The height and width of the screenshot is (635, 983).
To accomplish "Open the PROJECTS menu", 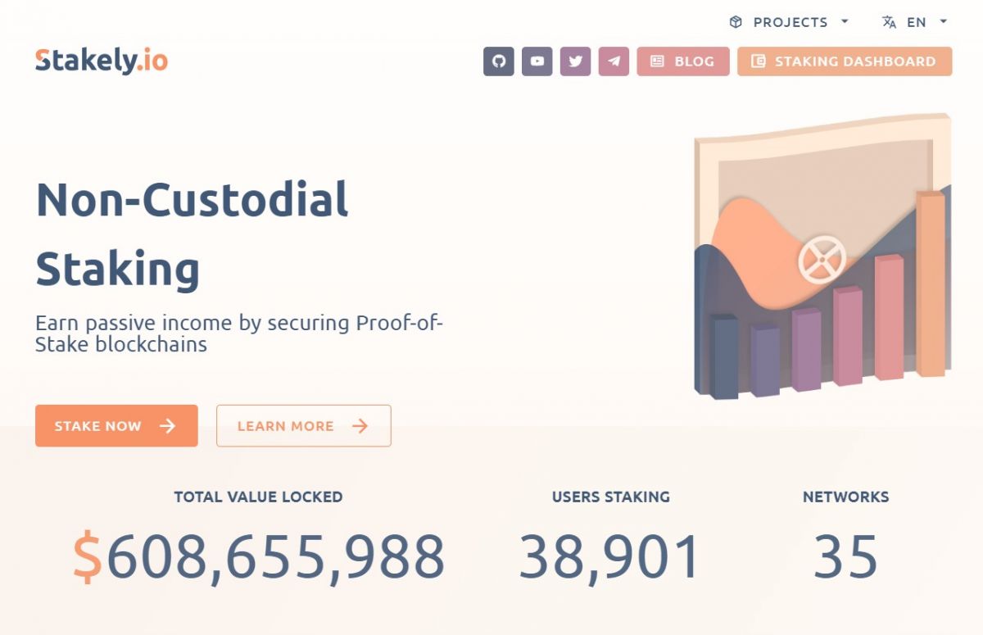I will click(790, 22).
